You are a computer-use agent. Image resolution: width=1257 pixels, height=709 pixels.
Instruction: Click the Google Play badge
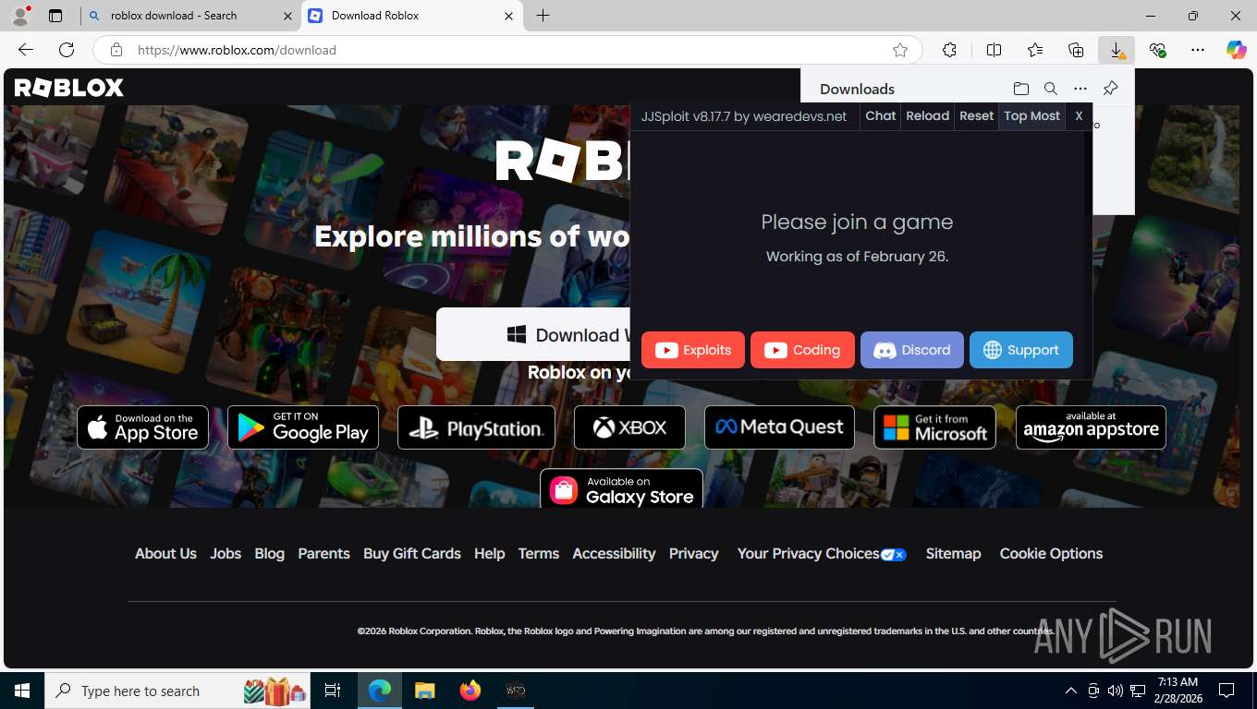click(x=303, y=427)
